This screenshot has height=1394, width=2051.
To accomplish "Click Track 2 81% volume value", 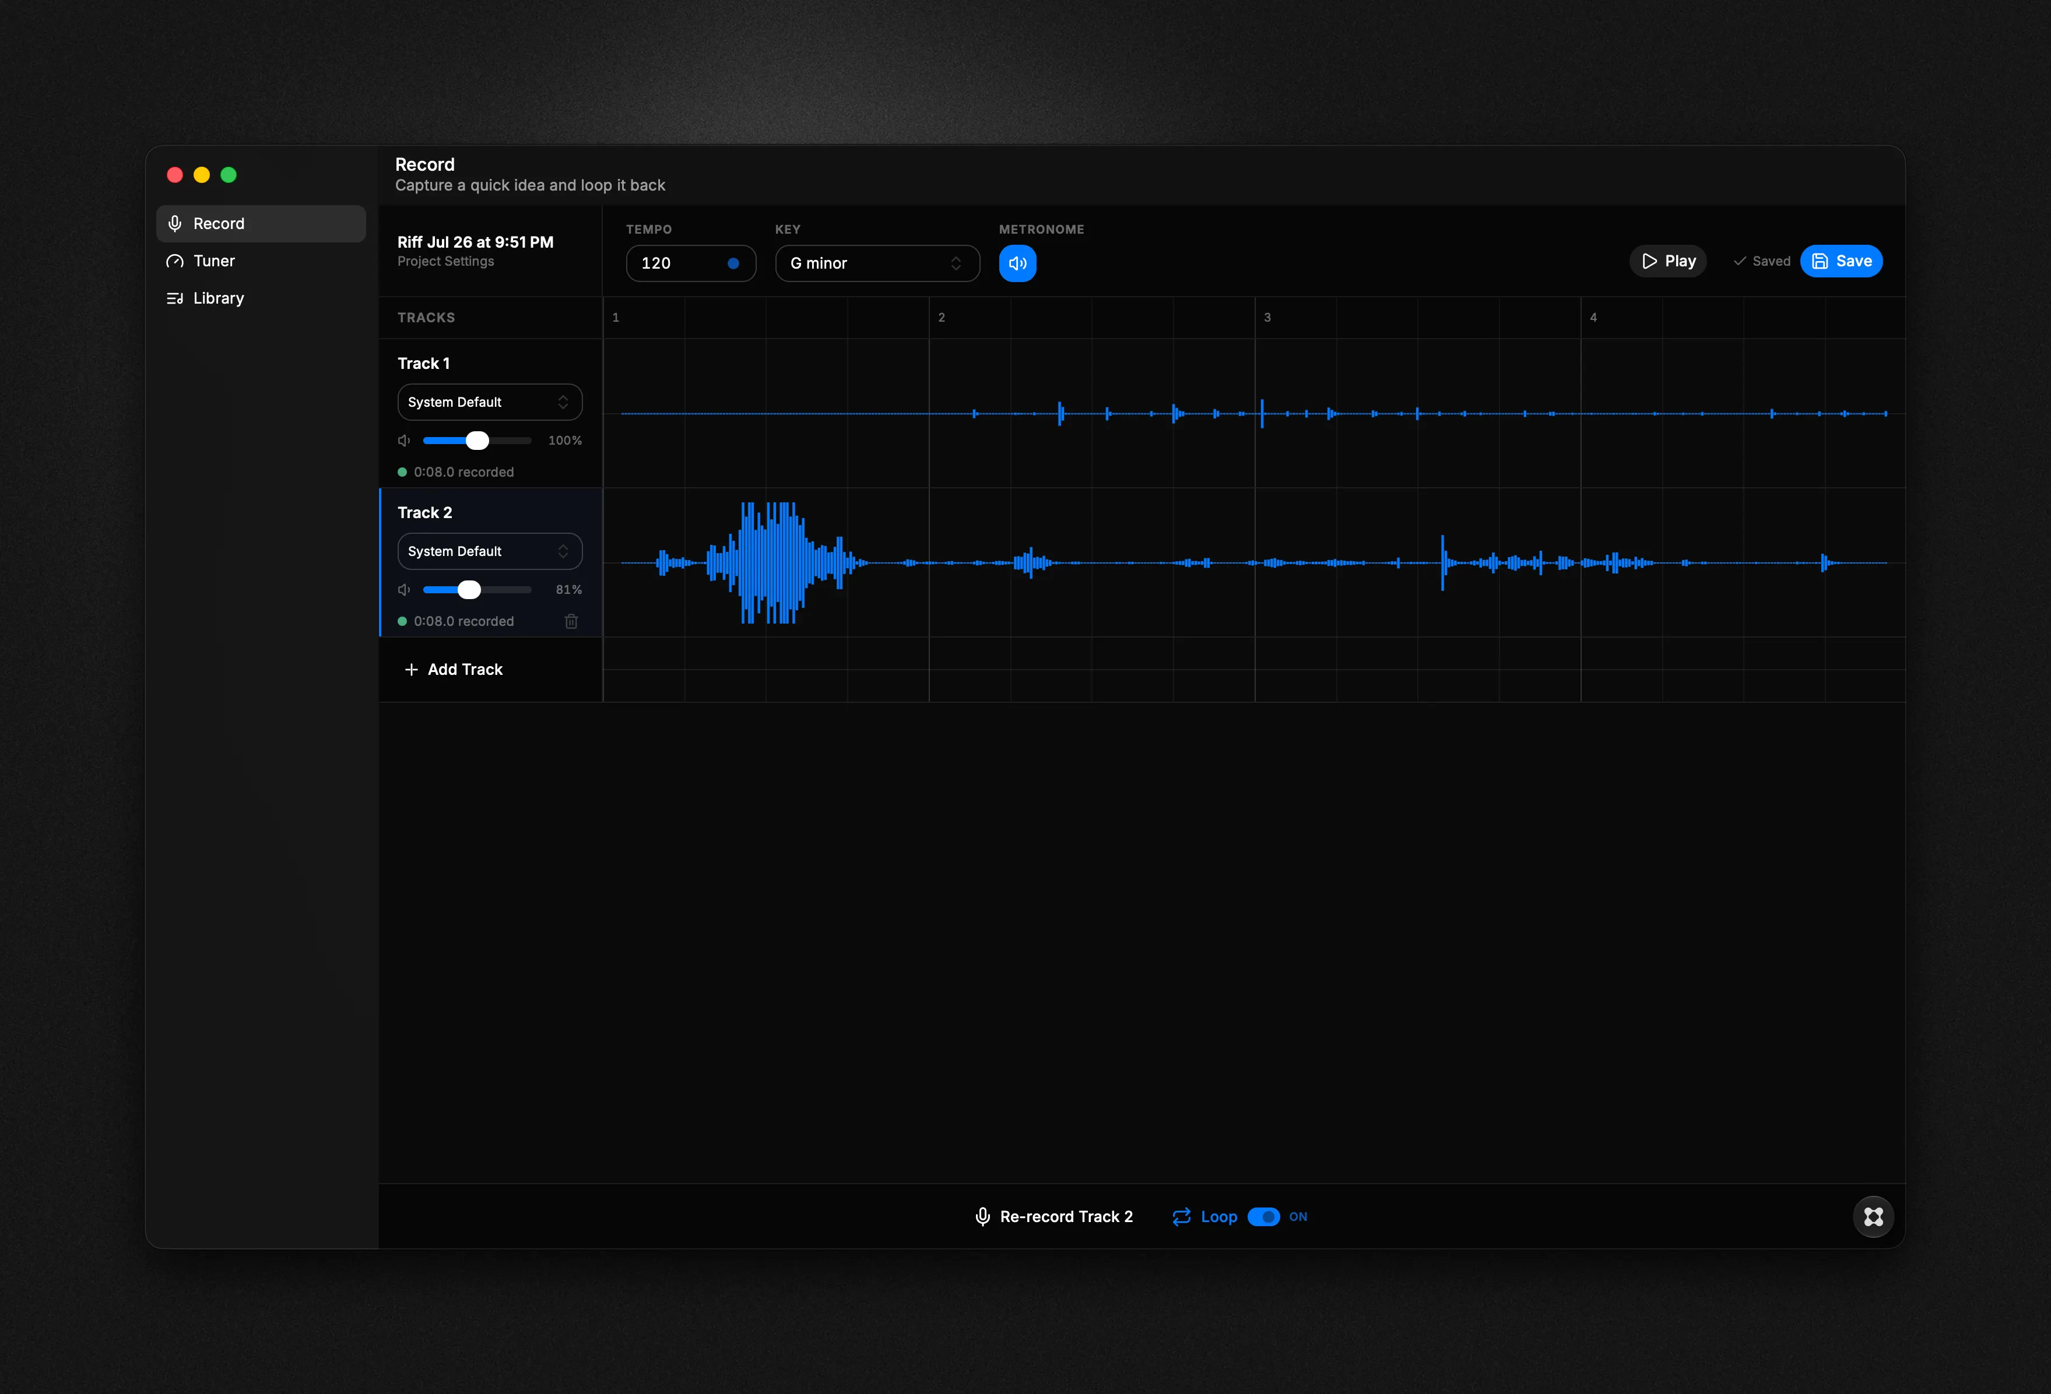I will point(568,589).
